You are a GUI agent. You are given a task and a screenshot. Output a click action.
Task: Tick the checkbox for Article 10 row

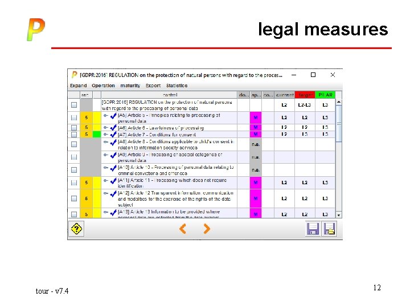click(74, 170)
